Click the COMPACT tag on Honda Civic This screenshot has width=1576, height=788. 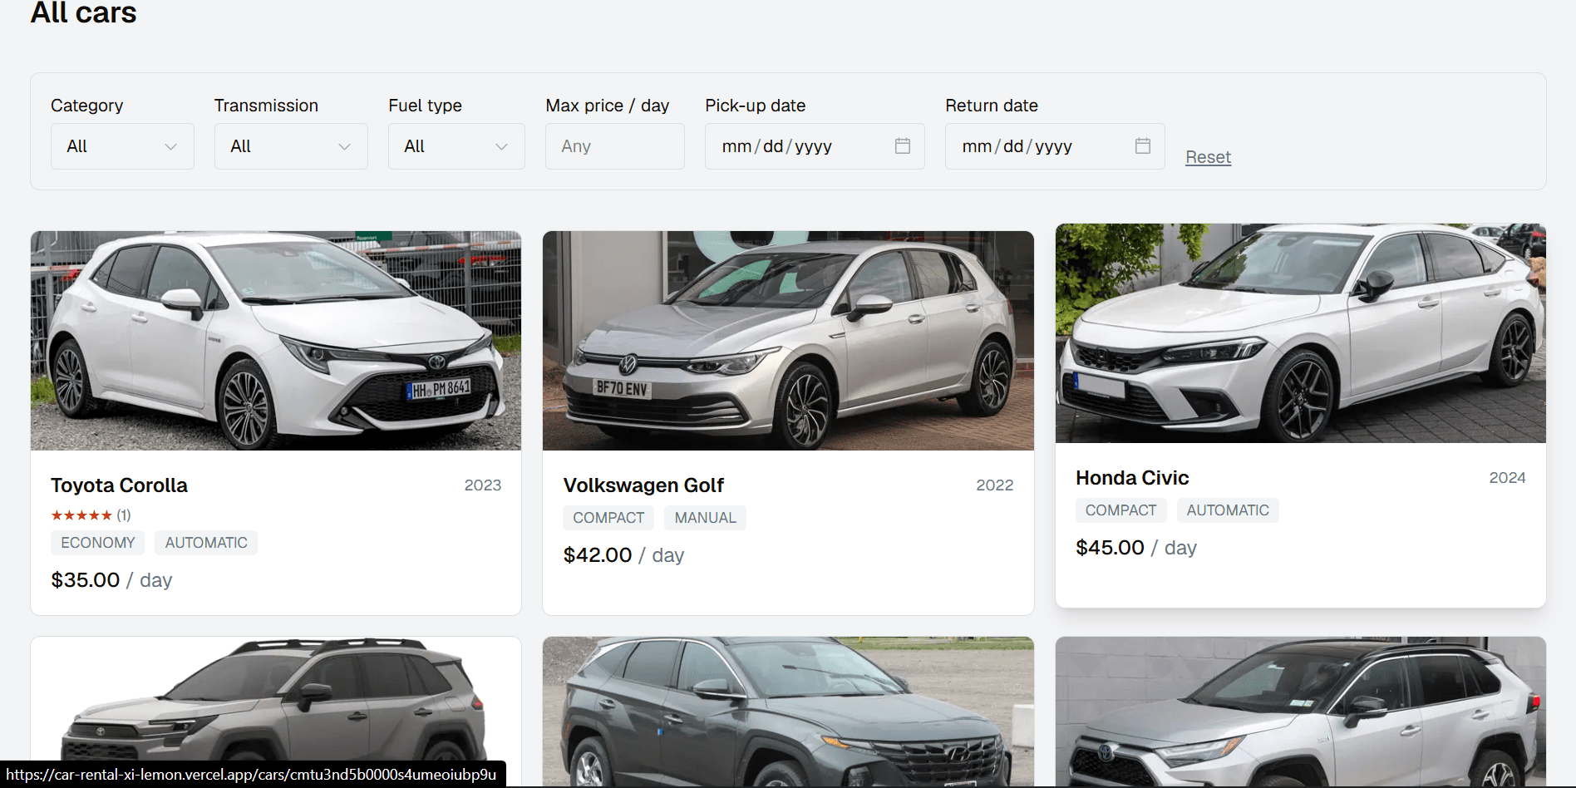[1120, 510]
